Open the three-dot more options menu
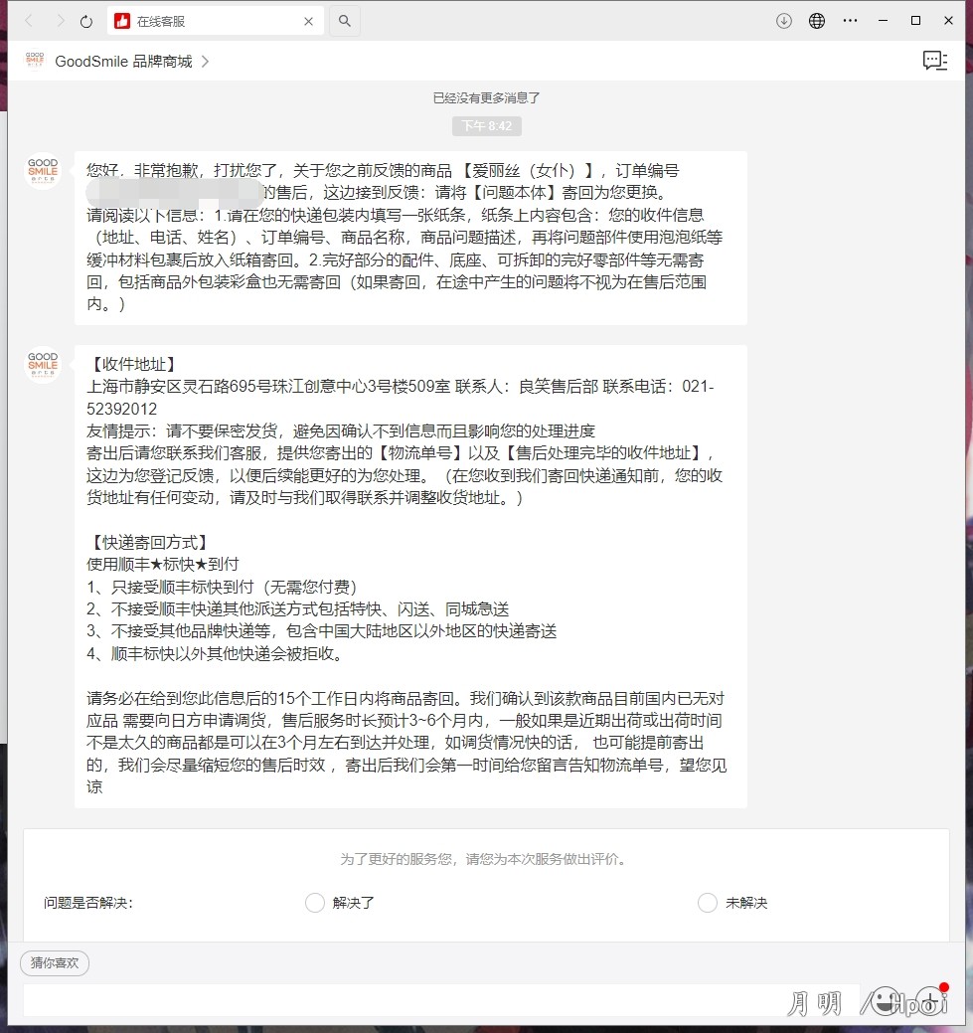Screen dimensions: 973x1033 [850, 21]
